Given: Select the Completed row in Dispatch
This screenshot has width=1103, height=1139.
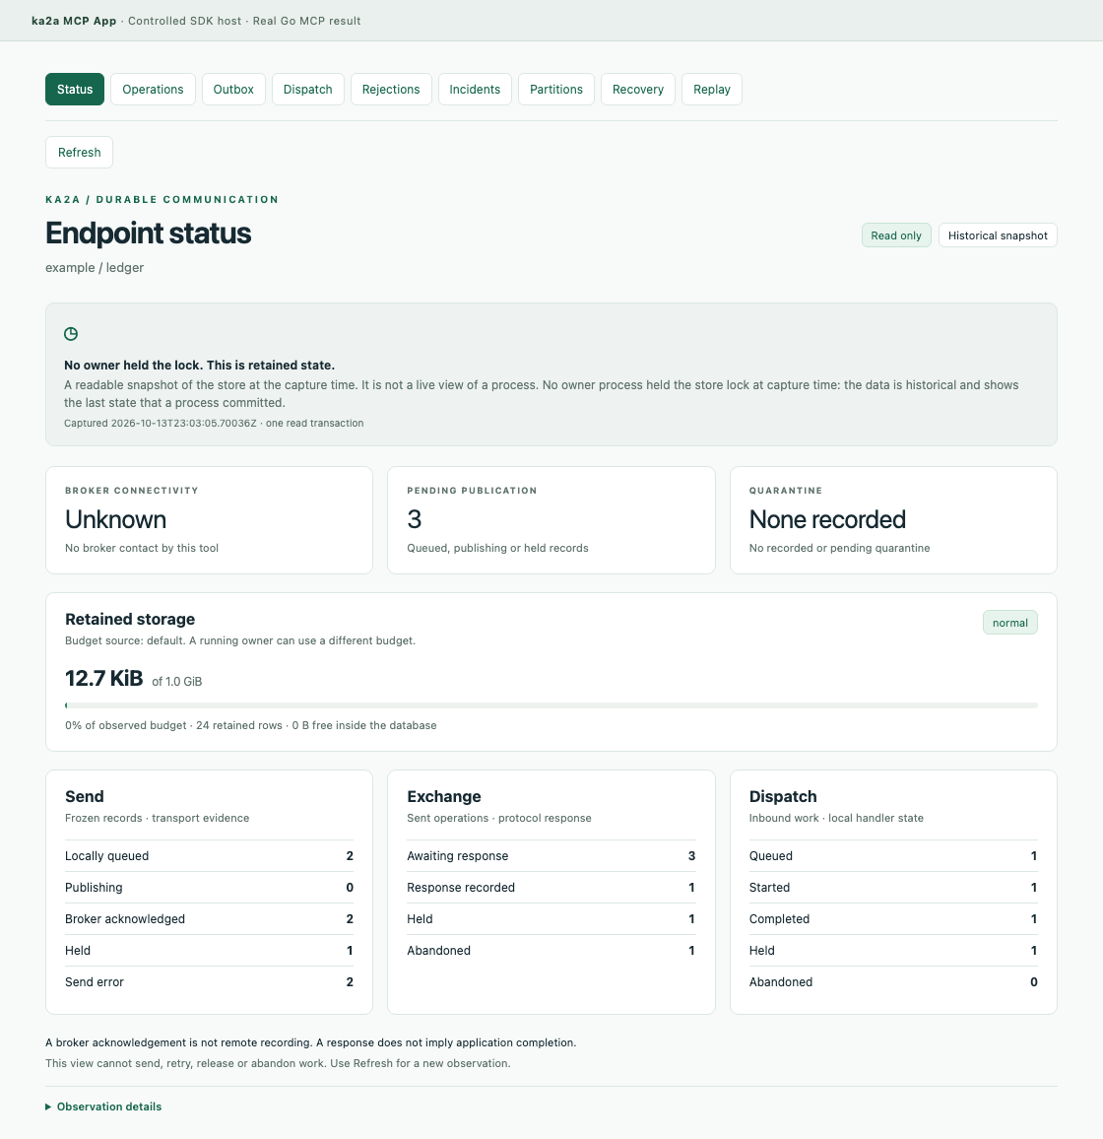Looking at the screenshot, I should [893, 919].
